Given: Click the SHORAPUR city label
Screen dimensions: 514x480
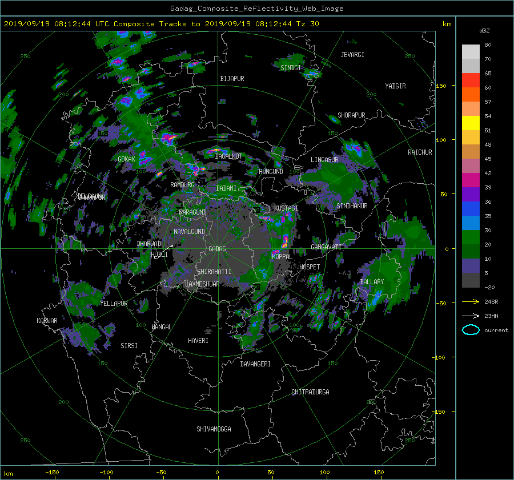Looking at the screenshot, I should [x=351, y=115].
